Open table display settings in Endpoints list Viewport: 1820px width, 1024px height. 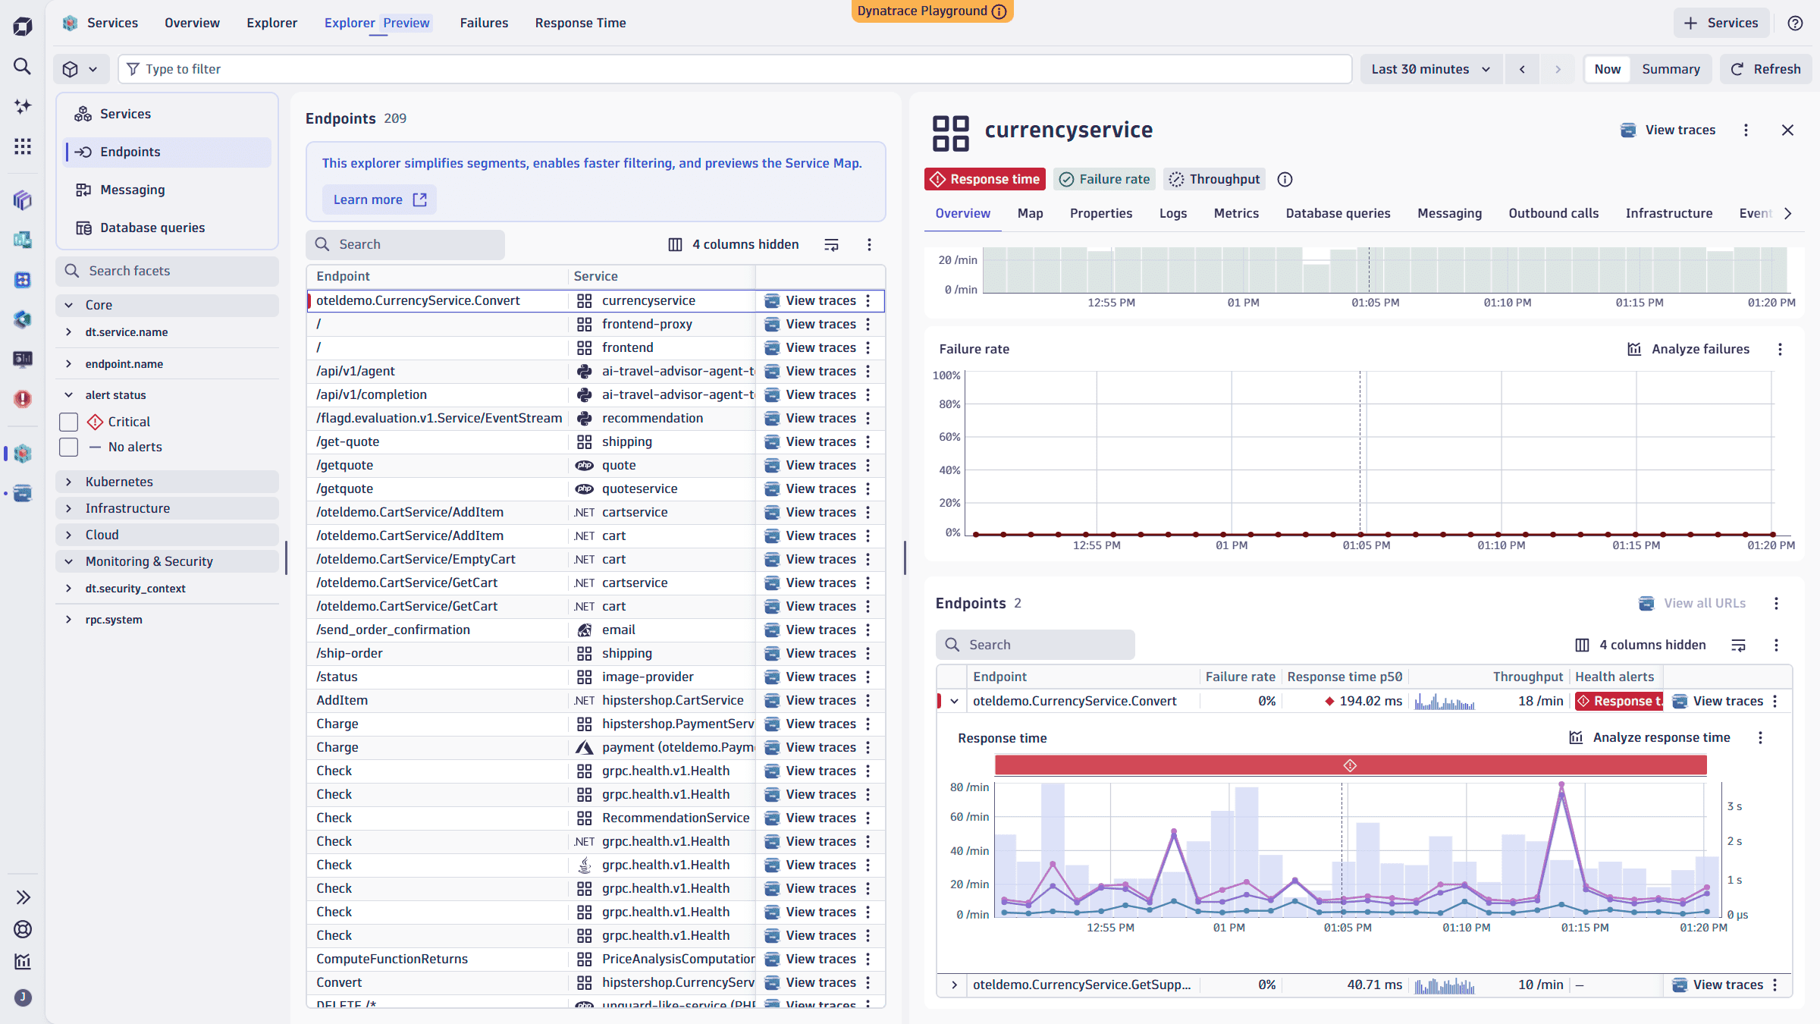pos(831,244)
